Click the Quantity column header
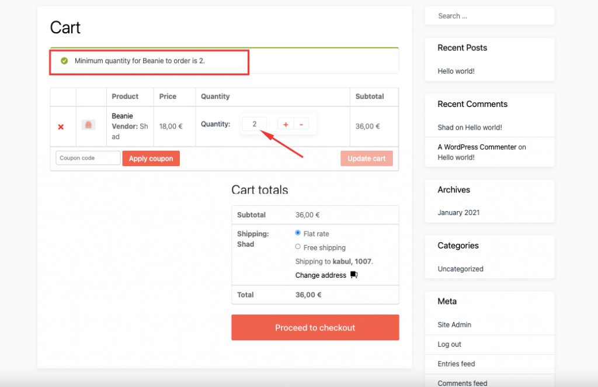 tap(215, 96)
